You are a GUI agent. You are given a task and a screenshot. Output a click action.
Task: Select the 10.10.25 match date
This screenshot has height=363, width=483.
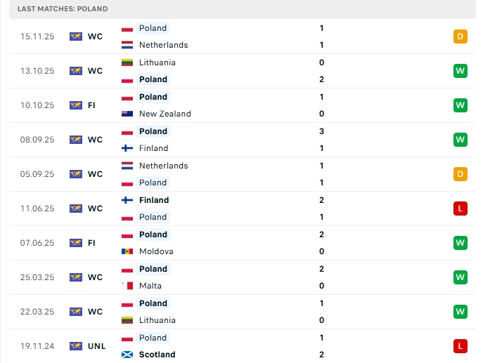[37, 105]
